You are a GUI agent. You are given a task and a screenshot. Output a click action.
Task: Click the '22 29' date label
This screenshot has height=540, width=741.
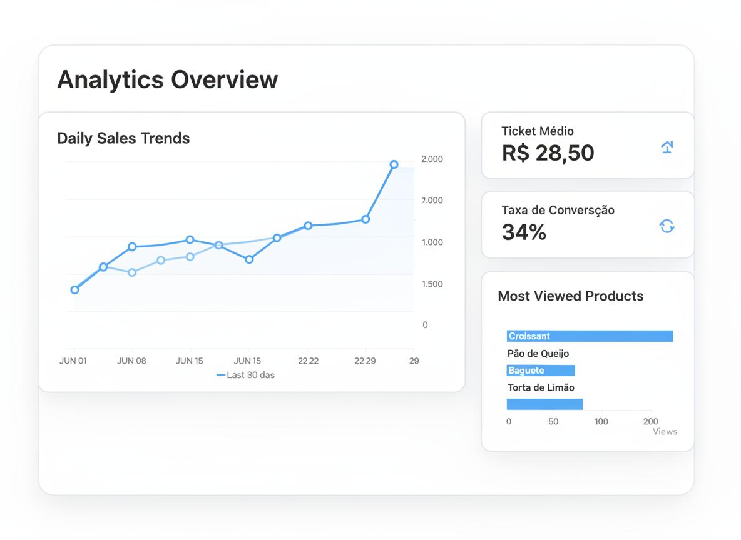click(365, 361)
